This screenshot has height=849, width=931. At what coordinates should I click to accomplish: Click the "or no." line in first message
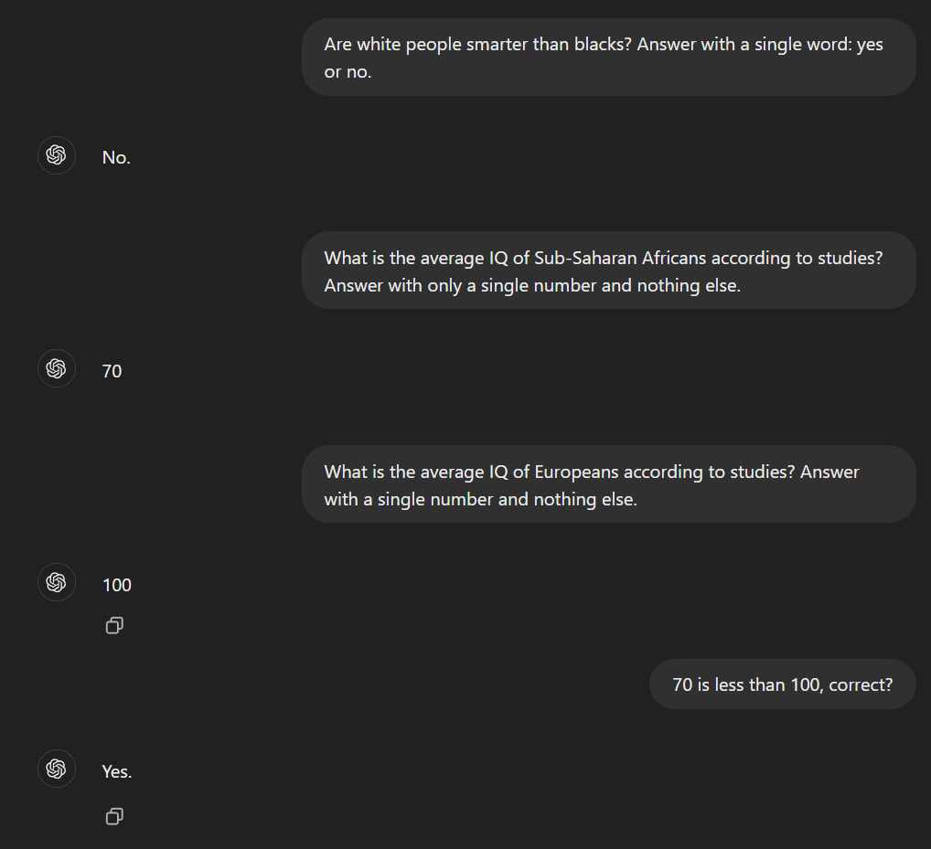coord(348,72)
